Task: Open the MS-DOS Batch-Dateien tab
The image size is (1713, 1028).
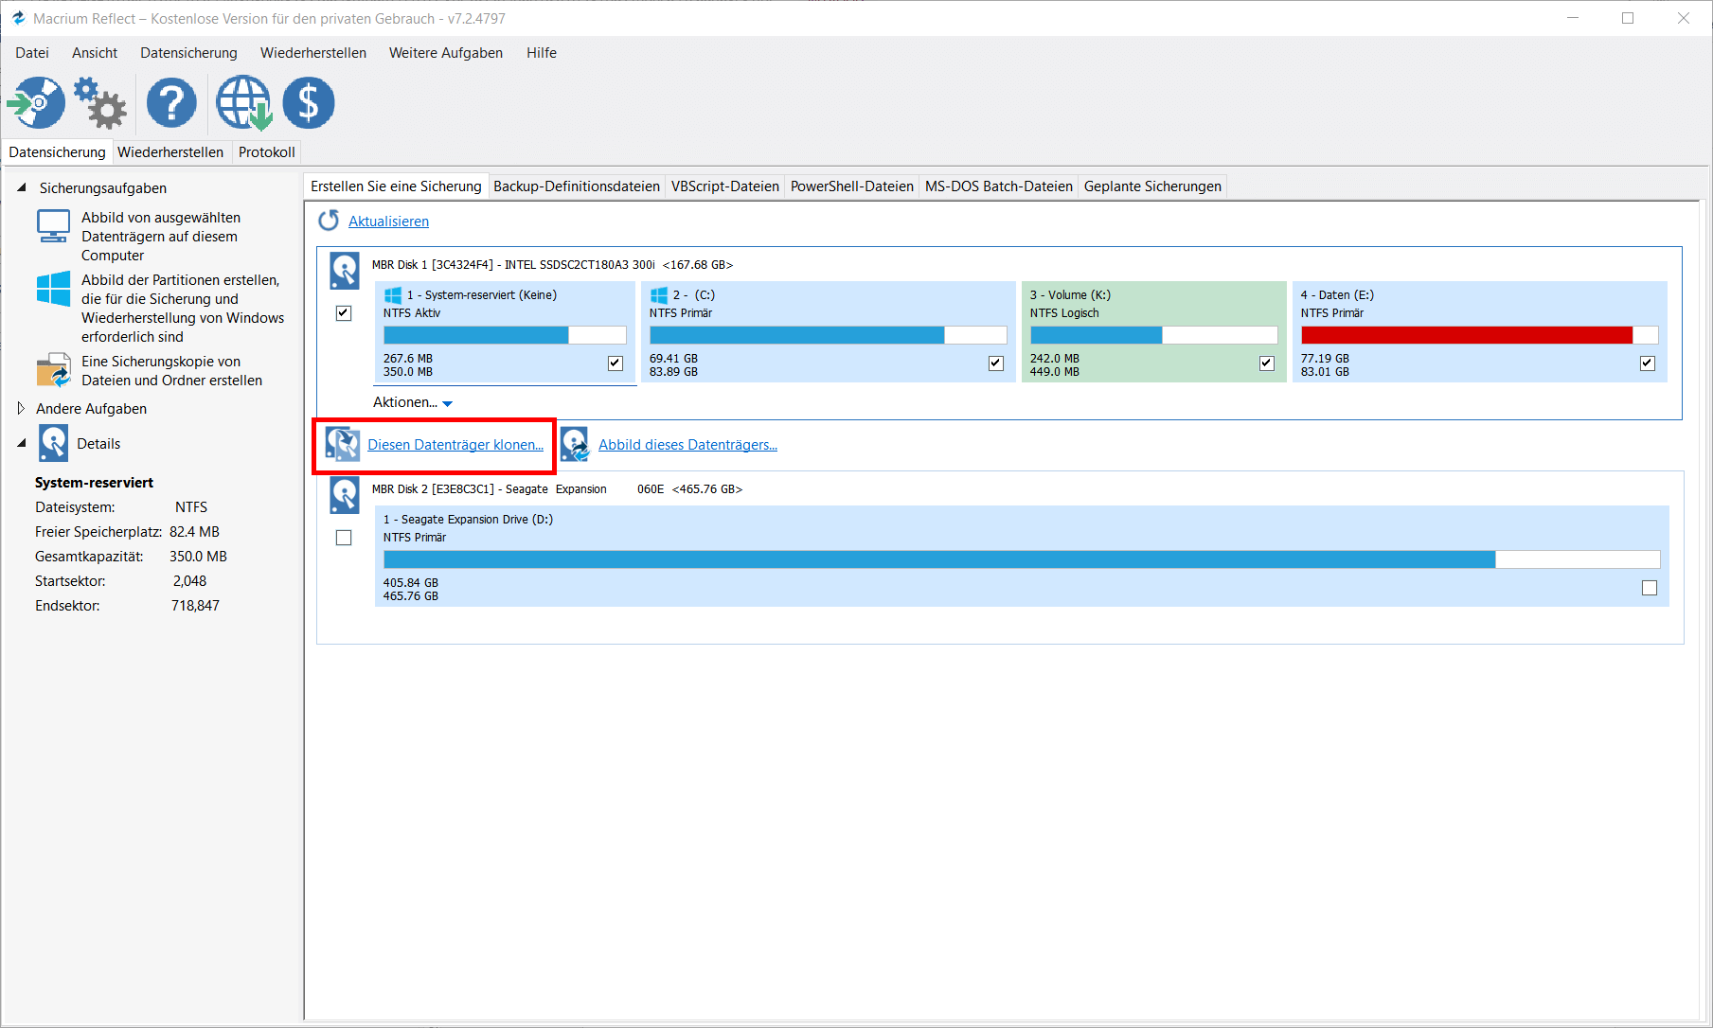Action: (999, 186)
